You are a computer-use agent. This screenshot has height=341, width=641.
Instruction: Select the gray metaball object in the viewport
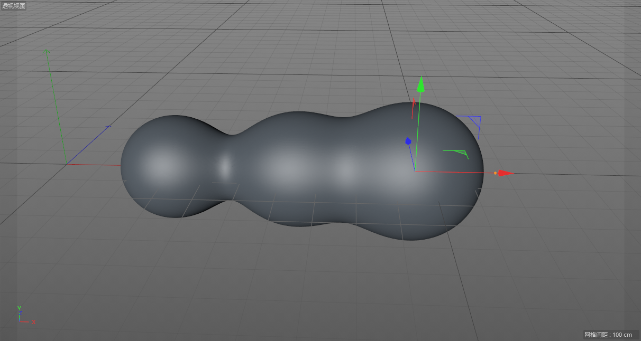pyautogui.click(x=302, y=171)
